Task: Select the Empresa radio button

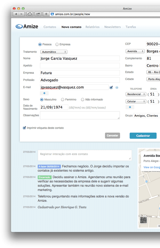Action: (57, 45)
